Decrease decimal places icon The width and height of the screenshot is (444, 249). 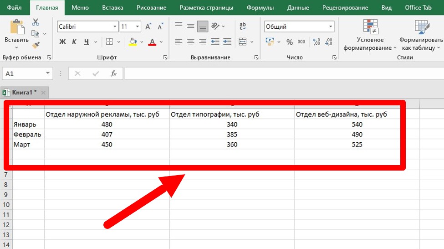coord(329,42)
